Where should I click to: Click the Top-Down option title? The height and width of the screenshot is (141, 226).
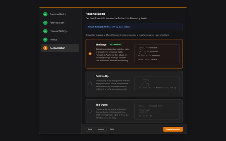click(102, 105)
